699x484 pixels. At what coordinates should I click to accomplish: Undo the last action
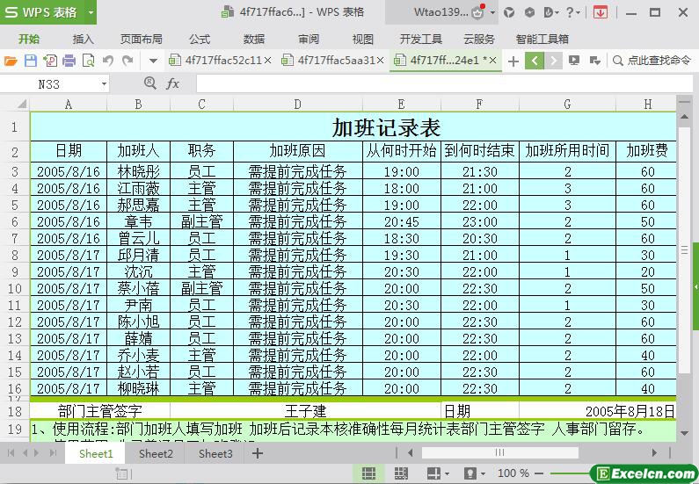[108, 60]
